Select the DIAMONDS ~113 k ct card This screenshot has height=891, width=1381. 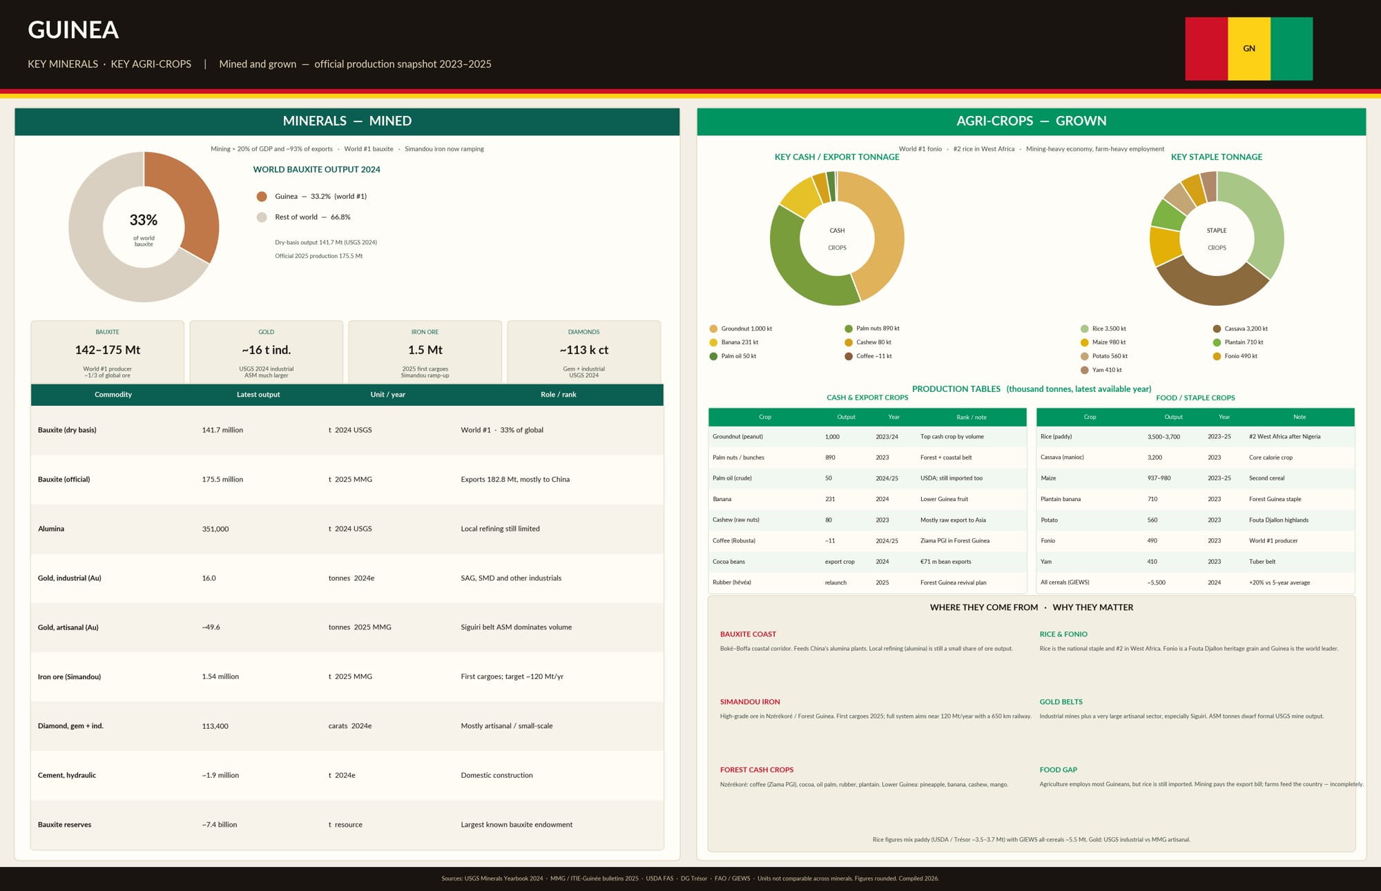(584, 352)
